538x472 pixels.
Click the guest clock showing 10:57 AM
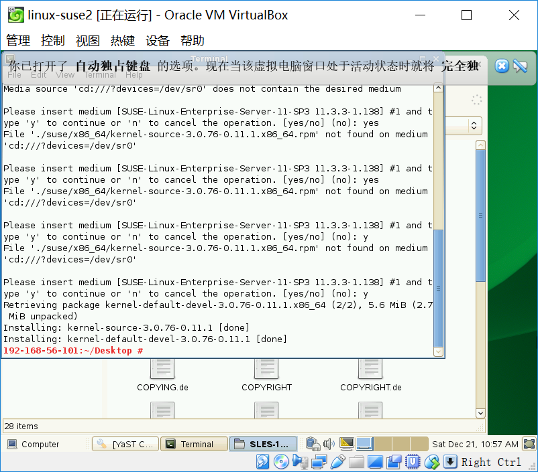click(x=475, y=445)
